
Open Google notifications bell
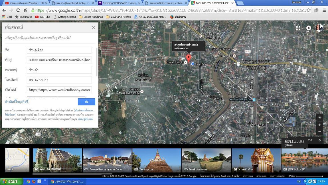(309, 28)
